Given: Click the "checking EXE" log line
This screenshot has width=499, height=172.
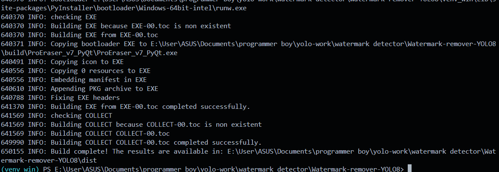Looking at the screenshot, I should point(74,17).
